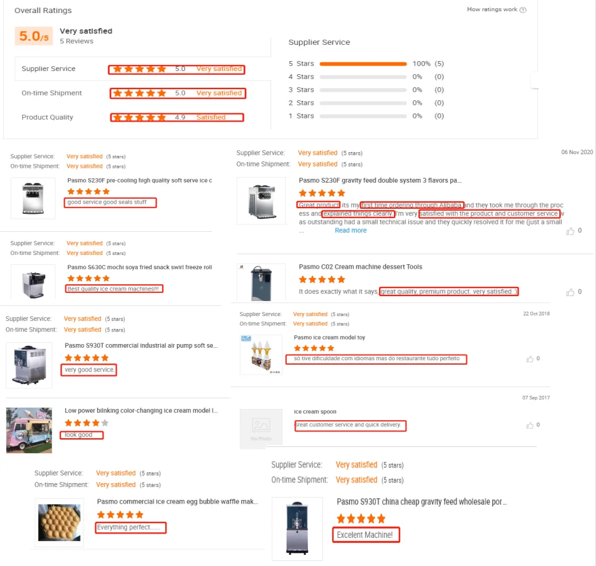The width and height of the screenshot is (596, 566).
Task: Open the egg bubble waffle product thumbnail
Action: click(59, 522)
